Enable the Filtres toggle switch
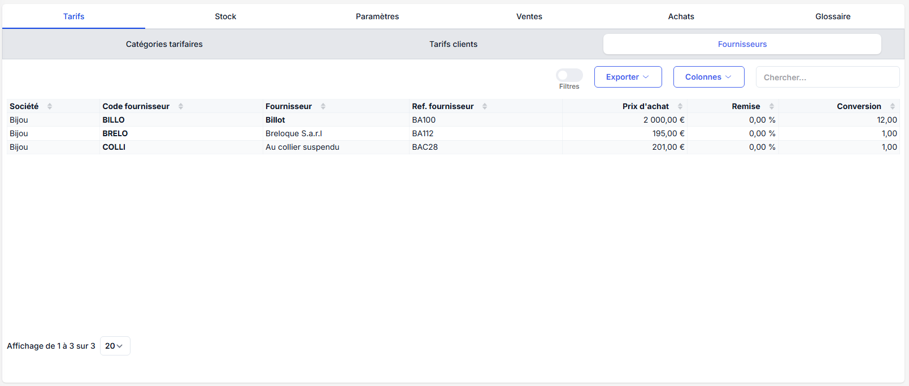 point(569,76)
